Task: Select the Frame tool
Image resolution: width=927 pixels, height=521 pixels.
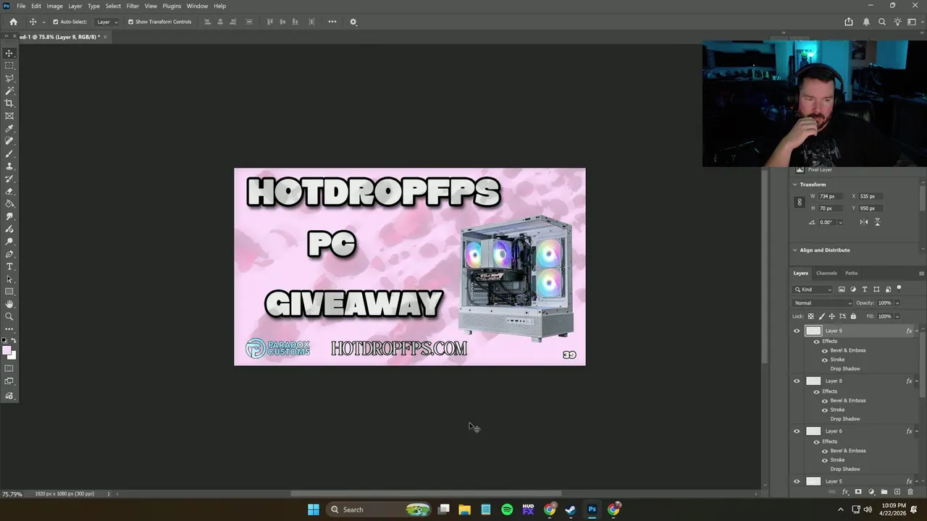Action: (x=9, y=116)
